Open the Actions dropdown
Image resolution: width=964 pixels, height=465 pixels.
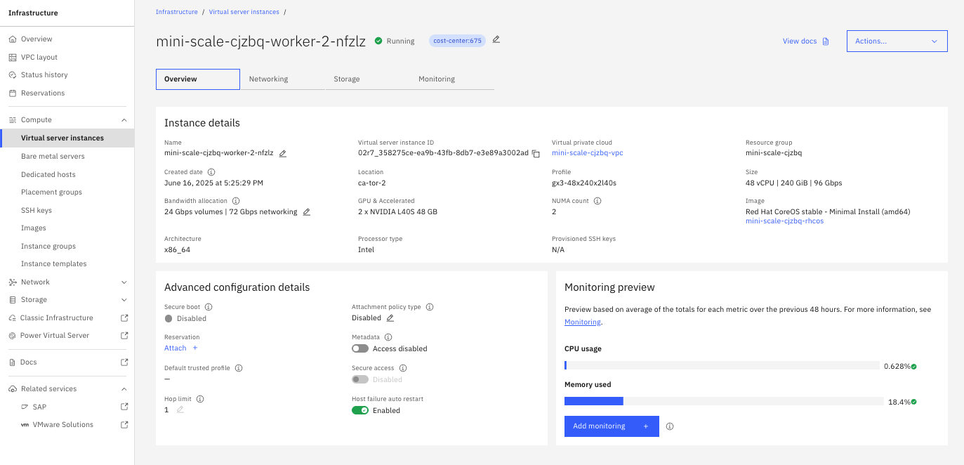(897, 41)
